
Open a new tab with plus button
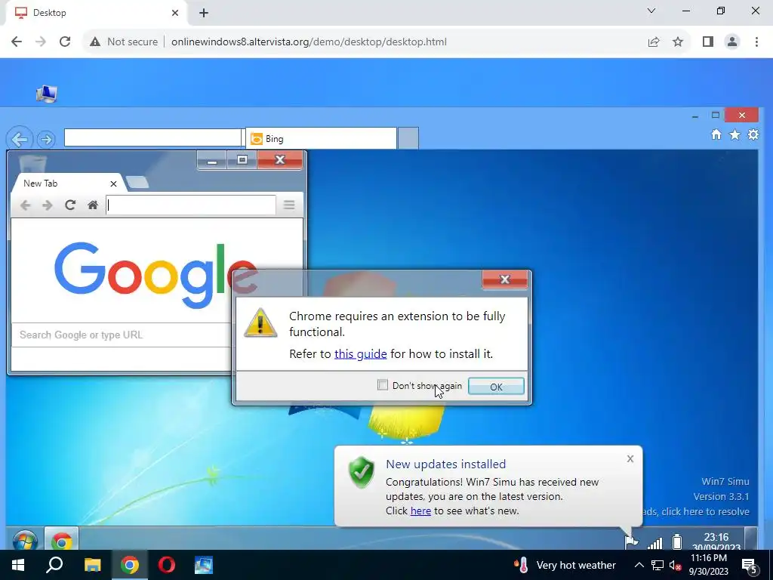[x=204, y=13]
